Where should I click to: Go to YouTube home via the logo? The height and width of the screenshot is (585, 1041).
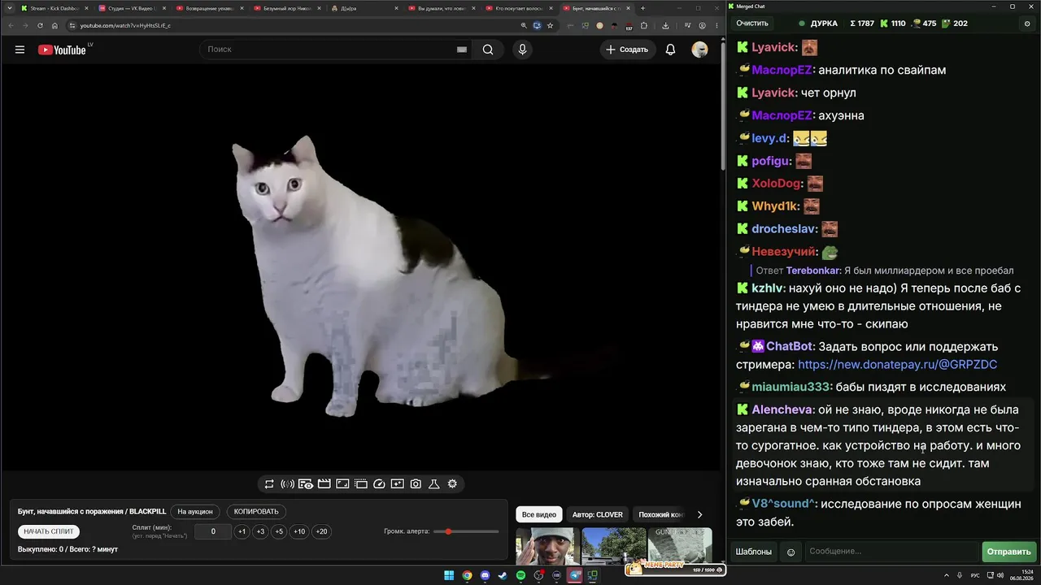click(x=62, y=50)
